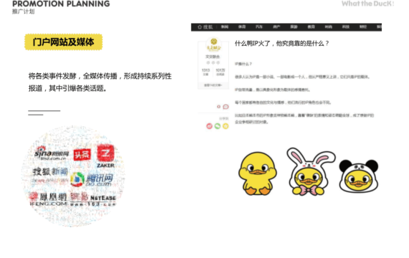Image resolution: width=409 pixels, height=258 pixels.
Task: Click the view-author's-articles button under stats
Action: [213, 85]
